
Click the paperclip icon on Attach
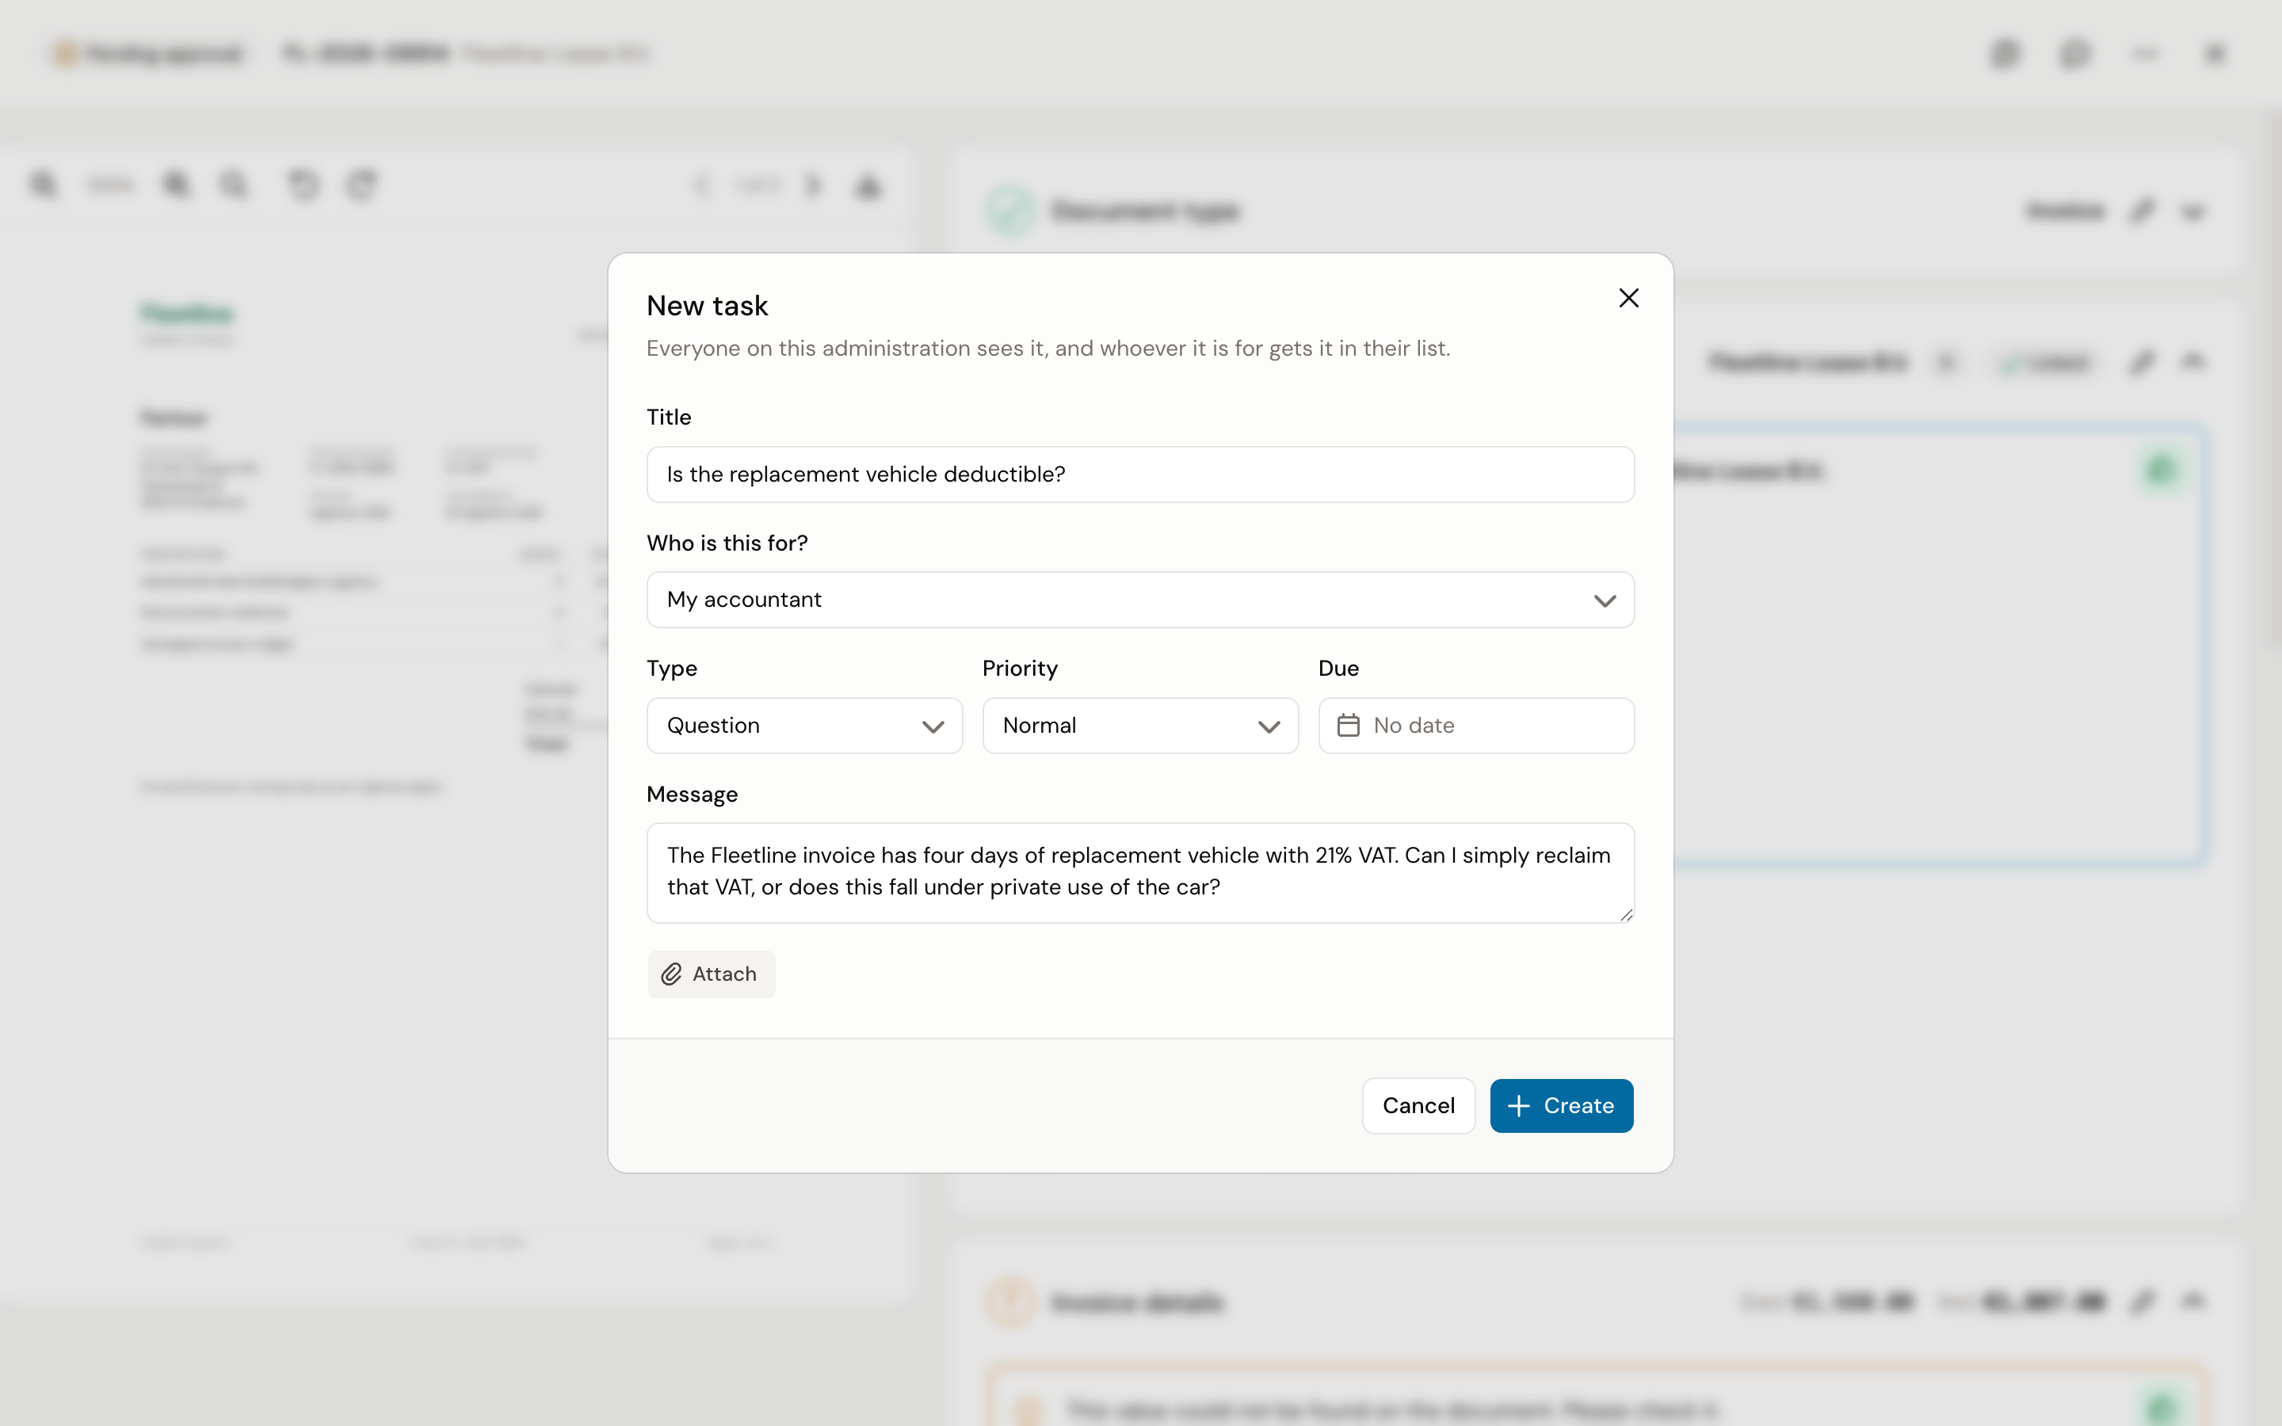point(671,974)
